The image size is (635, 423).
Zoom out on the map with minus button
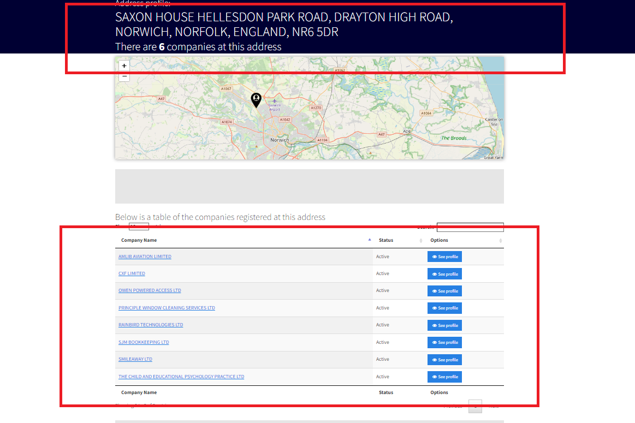tap(124, 76)
